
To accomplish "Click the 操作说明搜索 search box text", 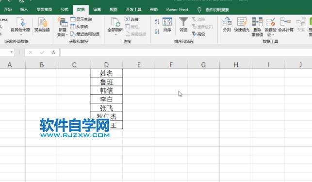I will click(217, 10).
